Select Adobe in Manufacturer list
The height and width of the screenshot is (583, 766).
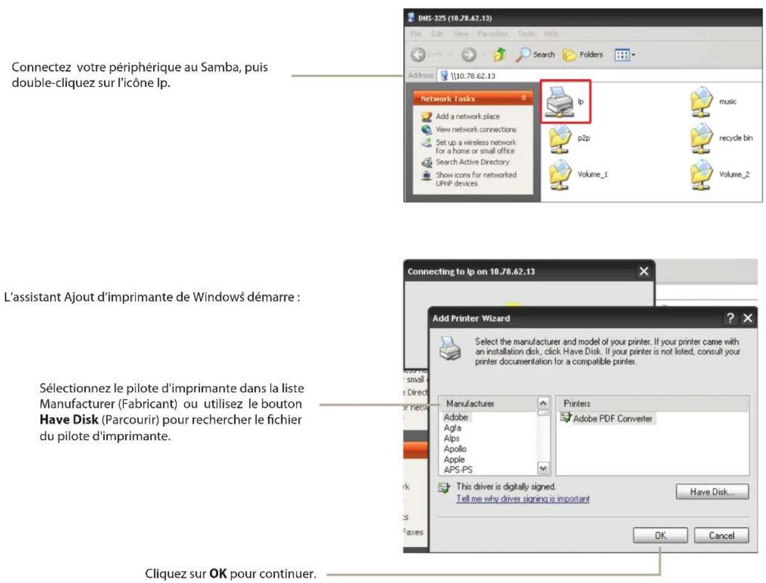pos(456,417)
